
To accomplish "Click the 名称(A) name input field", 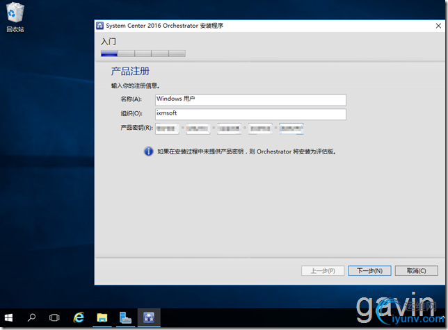I will click(250, 100).
